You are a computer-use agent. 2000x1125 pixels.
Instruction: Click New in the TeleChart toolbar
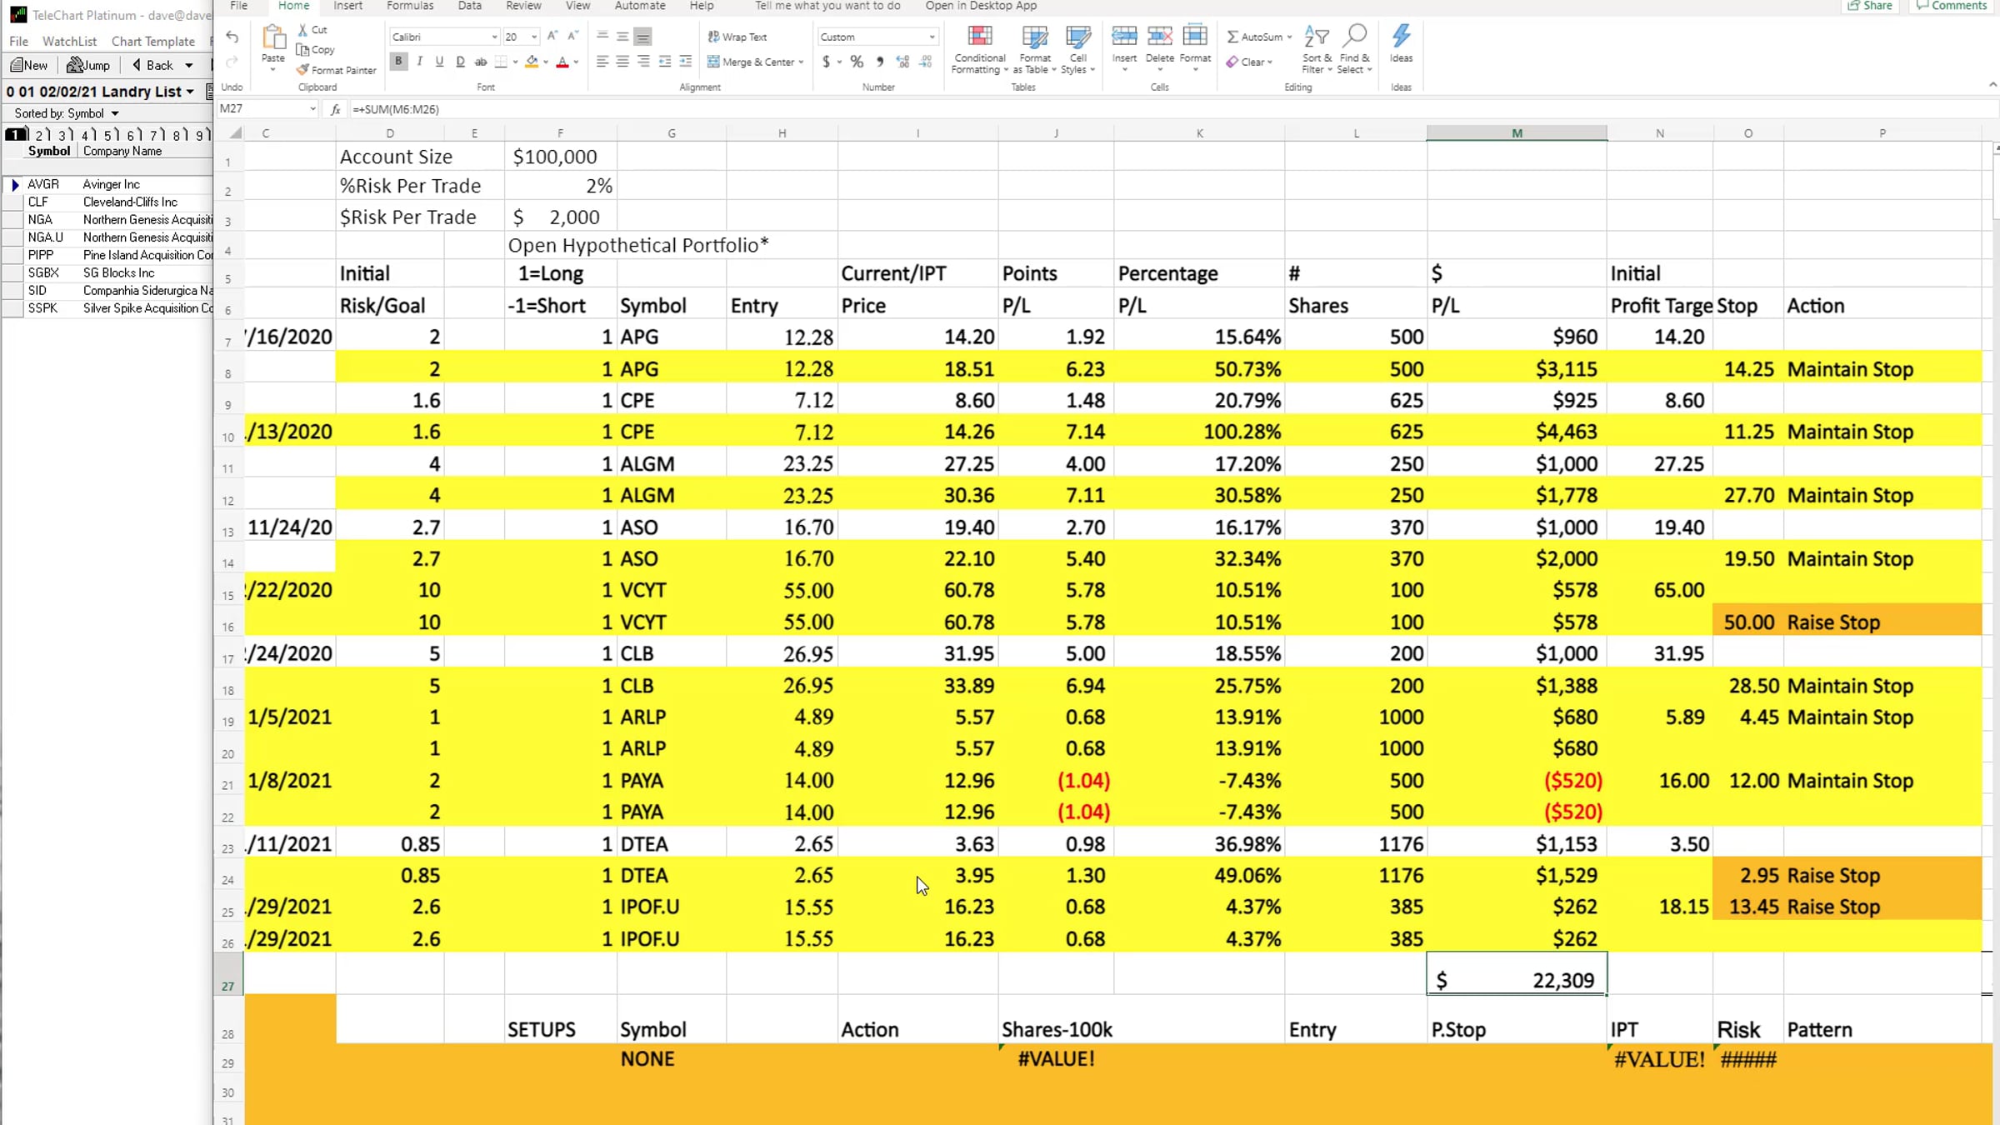point(29,65)
